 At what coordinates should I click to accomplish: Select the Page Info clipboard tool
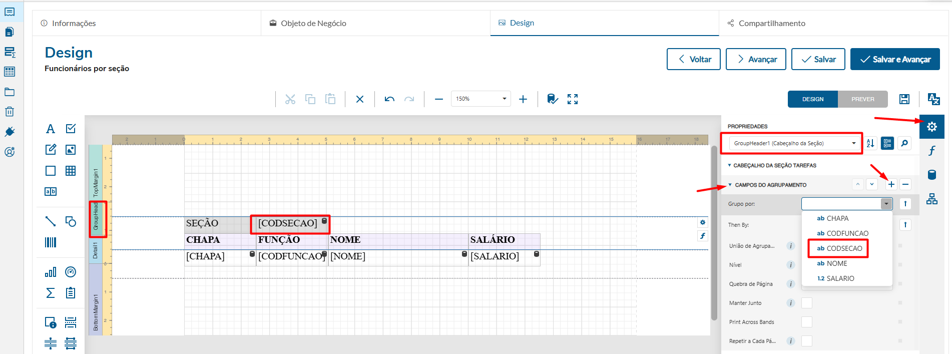coord(71,293)
